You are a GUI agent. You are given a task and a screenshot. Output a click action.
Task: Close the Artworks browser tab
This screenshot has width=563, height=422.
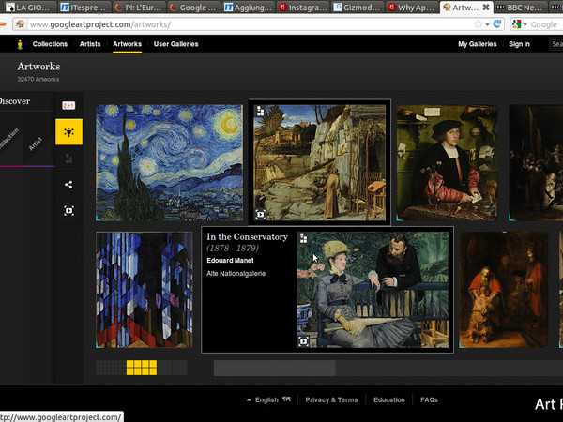coord(486,8)
